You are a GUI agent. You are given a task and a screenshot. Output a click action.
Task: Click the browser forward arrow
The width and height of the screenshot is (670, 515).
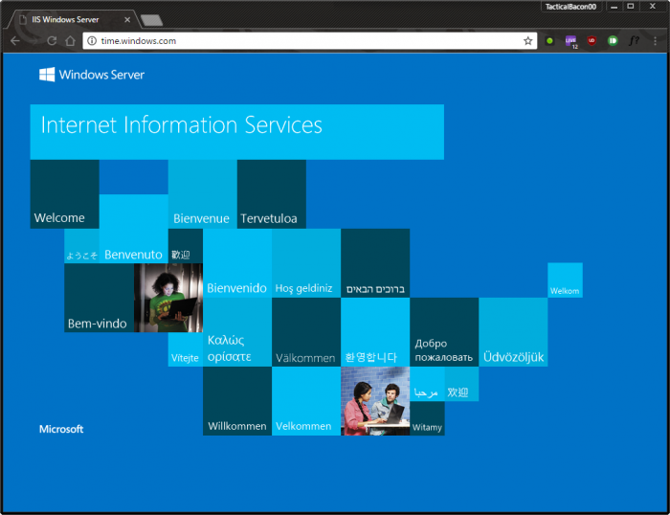33,40
